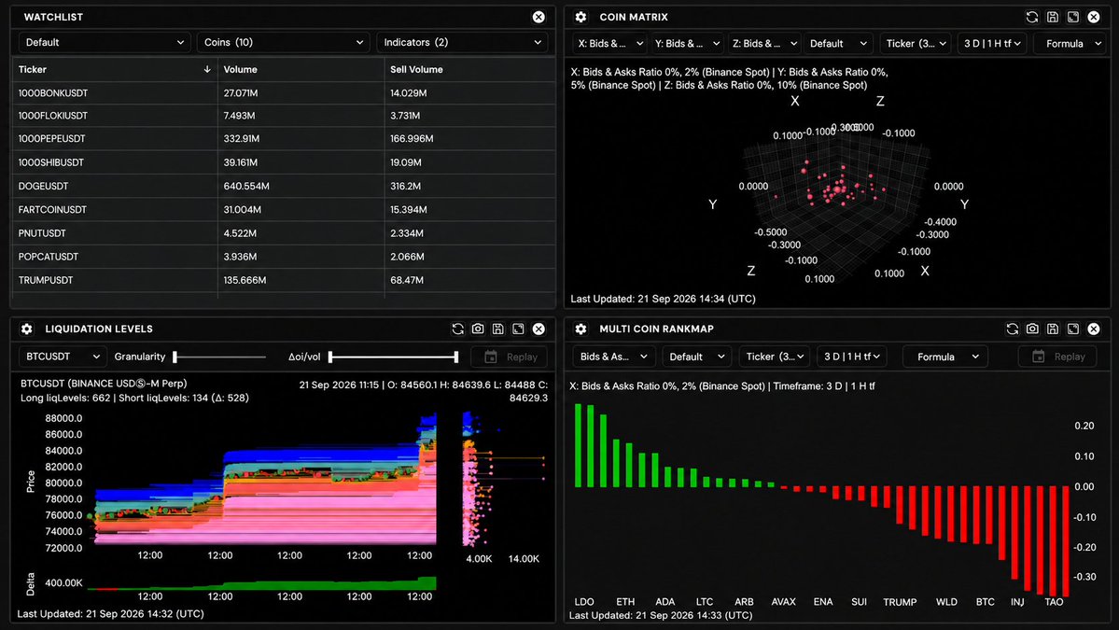Select the DOGEUSDT row
The image size is (1119, 630).
click(284, 186)
